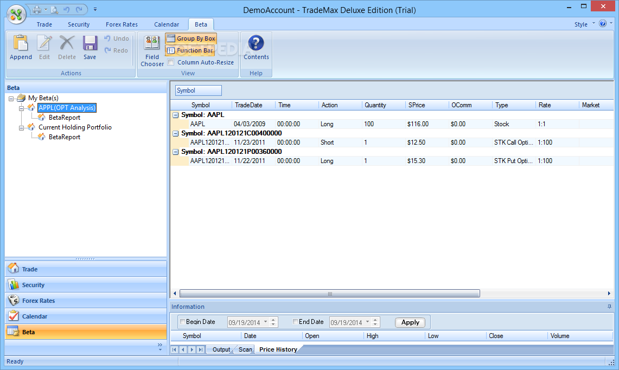Go to first tab with navigation arrow
Viewport: 619px width, 370px height.
coord(175,349)
